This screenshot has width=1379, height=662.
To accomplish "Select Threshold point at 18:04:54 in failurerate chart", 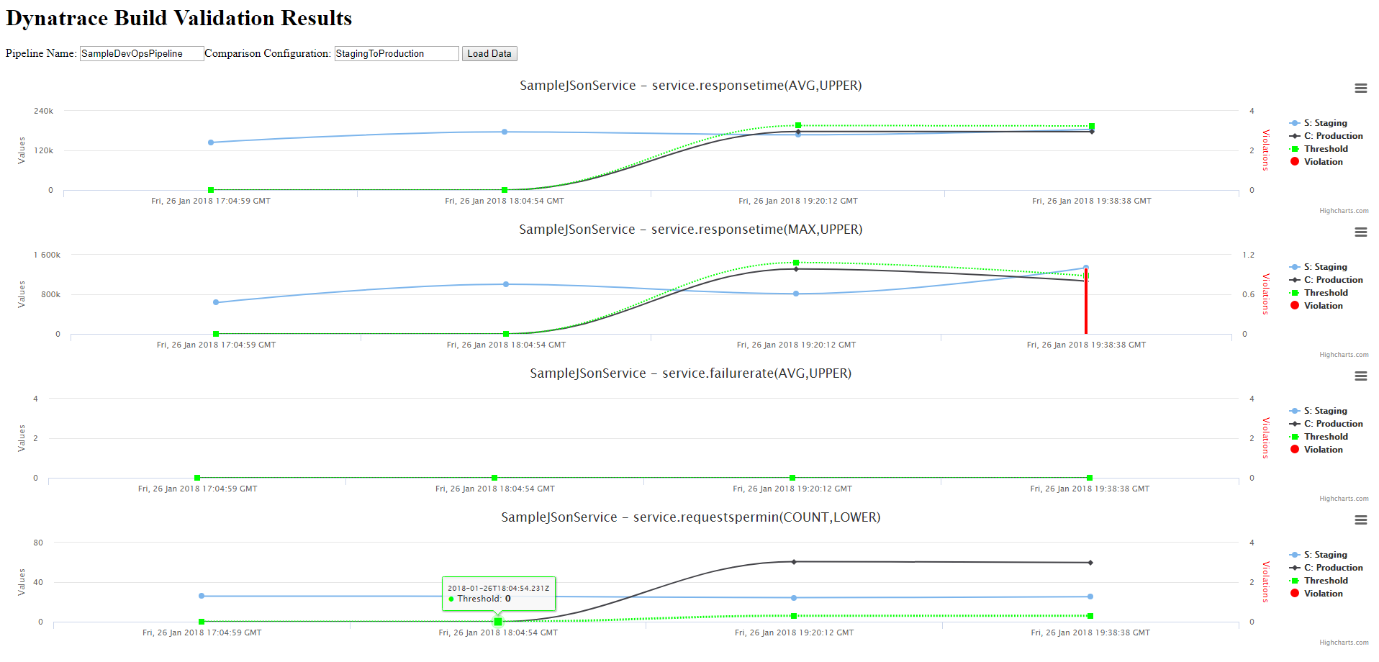I will pos(494,478).
